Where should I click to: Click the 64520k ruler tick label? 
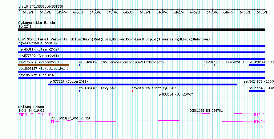point(28,12)
